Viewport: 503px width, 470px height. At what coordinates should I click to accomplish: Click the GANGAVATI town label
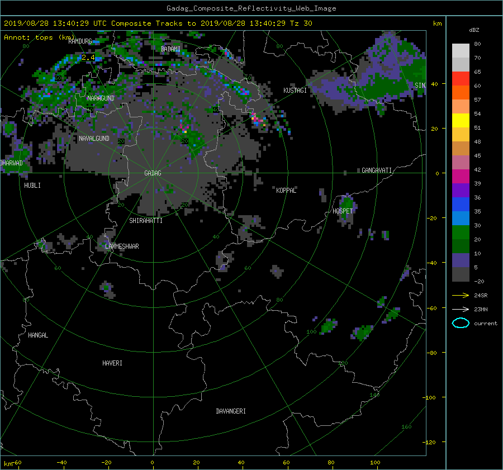[377, 170]
